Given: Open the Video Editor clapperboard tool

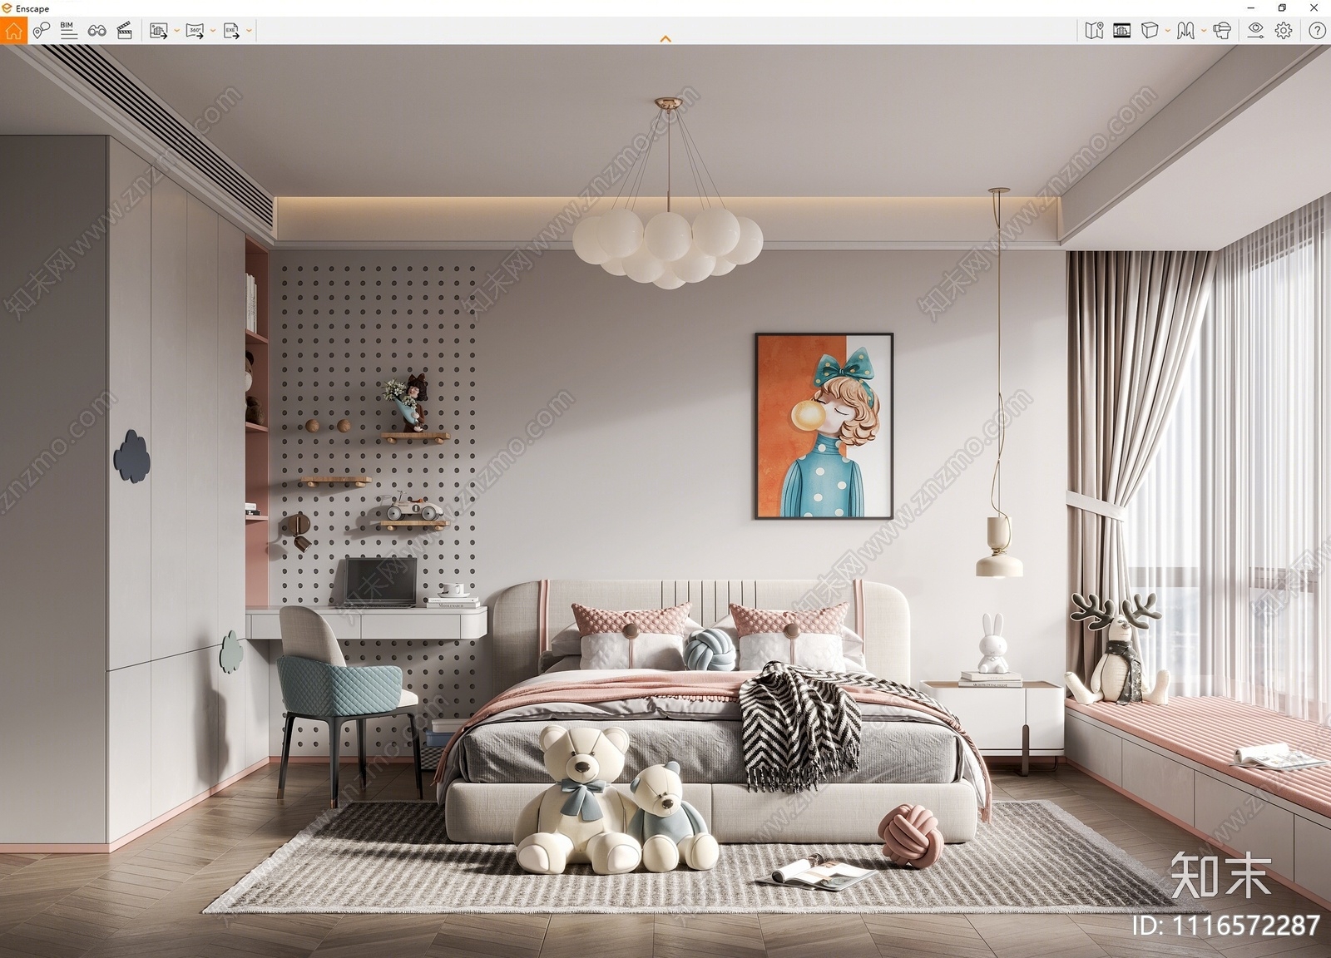Looking at the screenshot, I should pyautogui.click(x=125, y=31).
